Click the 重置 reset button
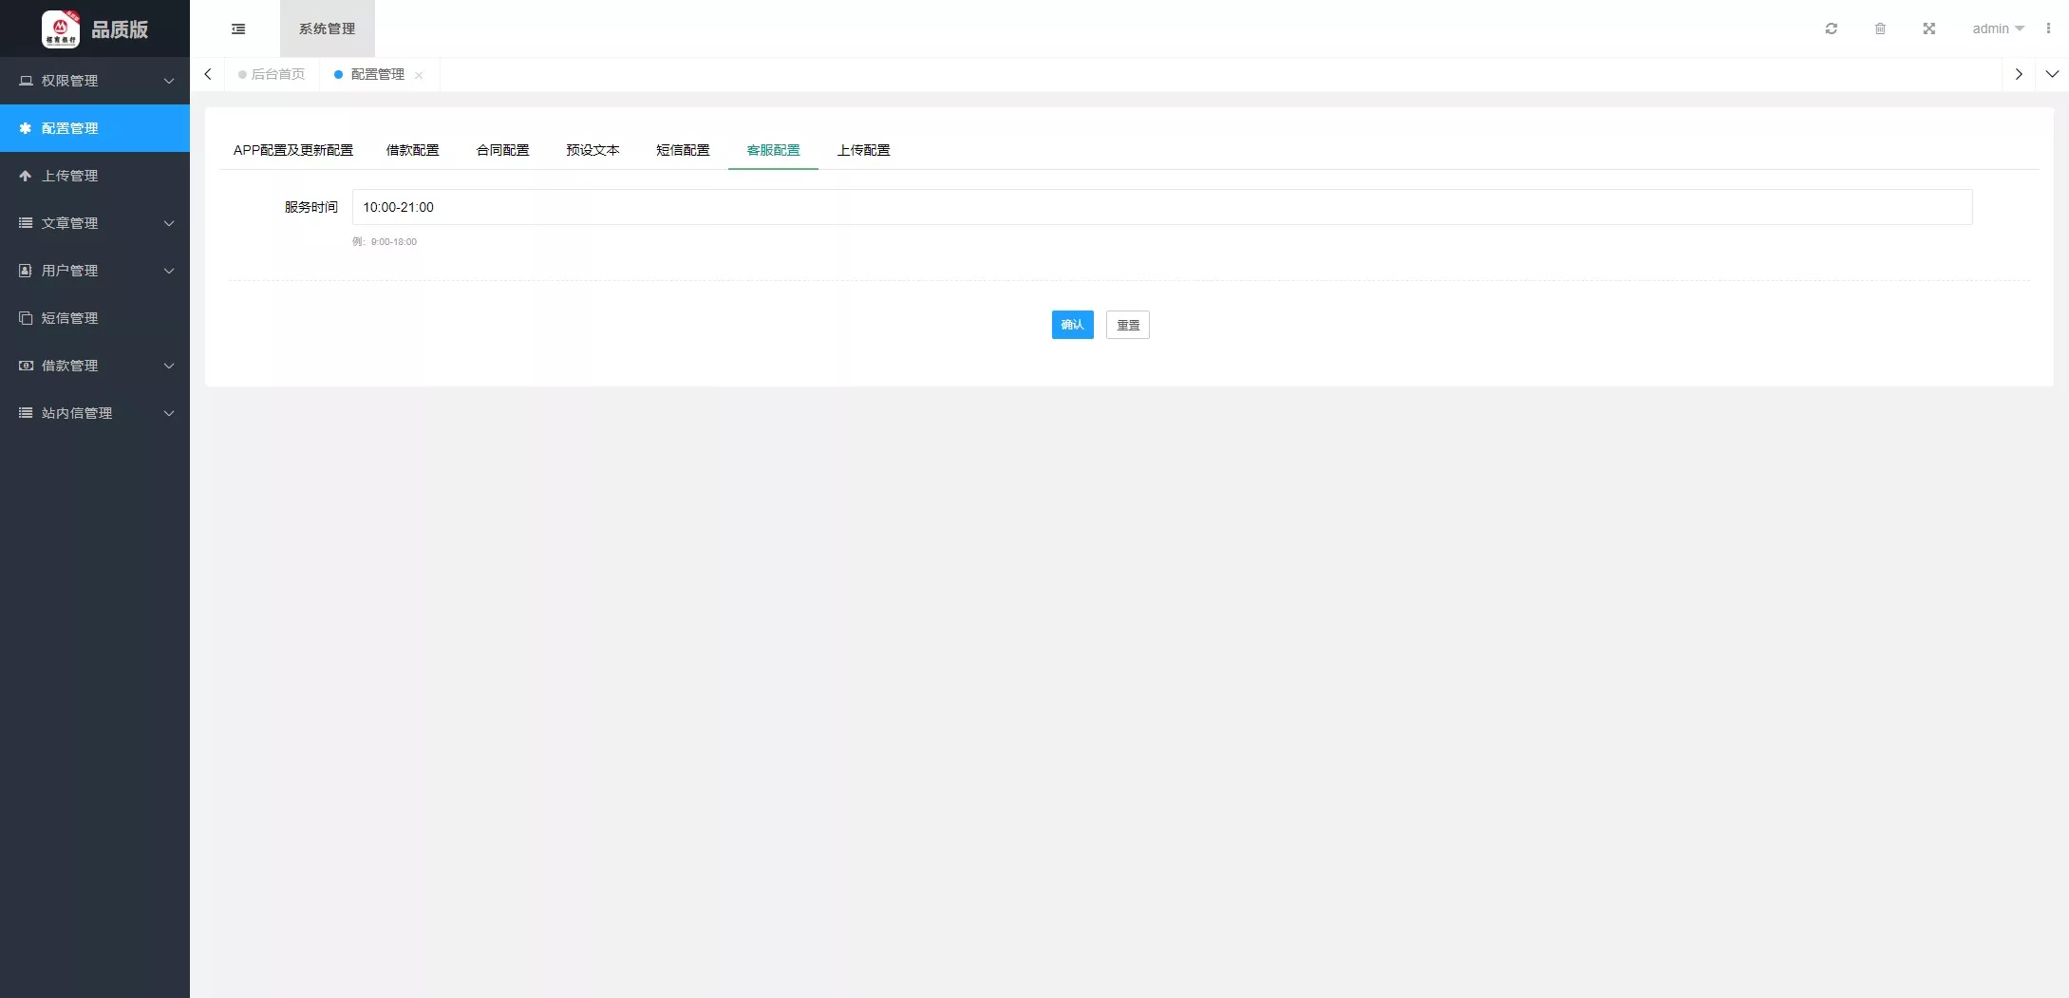The width and height of the screenshot is (2069, 998). click(1127, 325)
